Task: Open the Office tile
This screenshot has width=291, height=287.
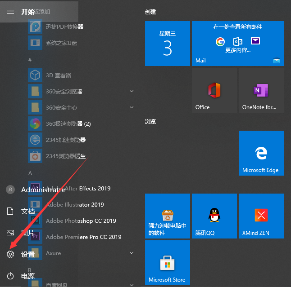Action: coord(214,90)
